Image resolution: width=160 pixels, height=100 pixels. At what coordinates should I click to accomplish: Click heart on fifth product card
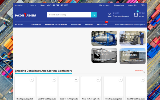click(x=121, y=79)
